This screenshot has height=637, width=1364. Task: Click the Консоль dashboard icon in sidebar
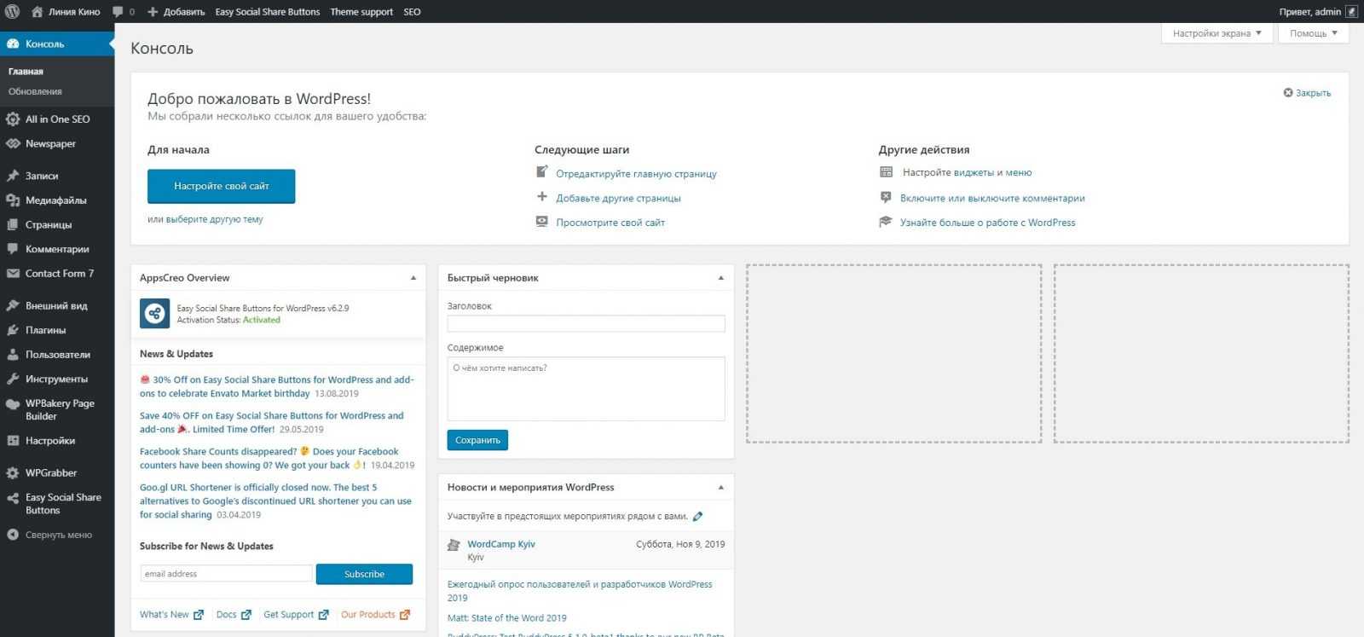(x=13, y=43)
